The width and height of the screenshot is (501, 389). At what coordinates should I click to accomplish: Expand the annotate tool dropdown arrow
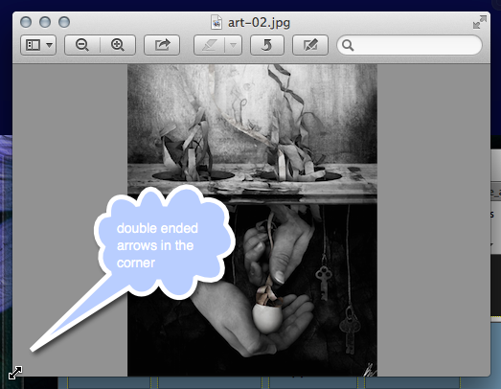tap(234, 45)
